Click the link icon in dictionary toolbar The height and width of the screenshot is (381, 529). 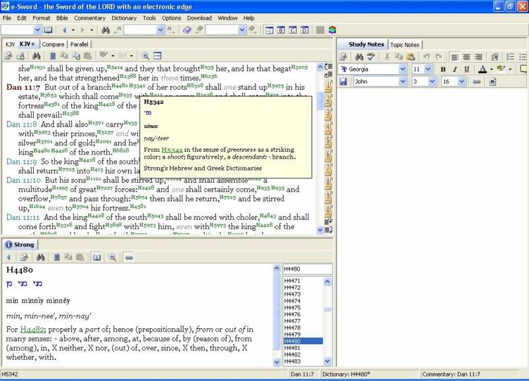(x=129, y=258)
